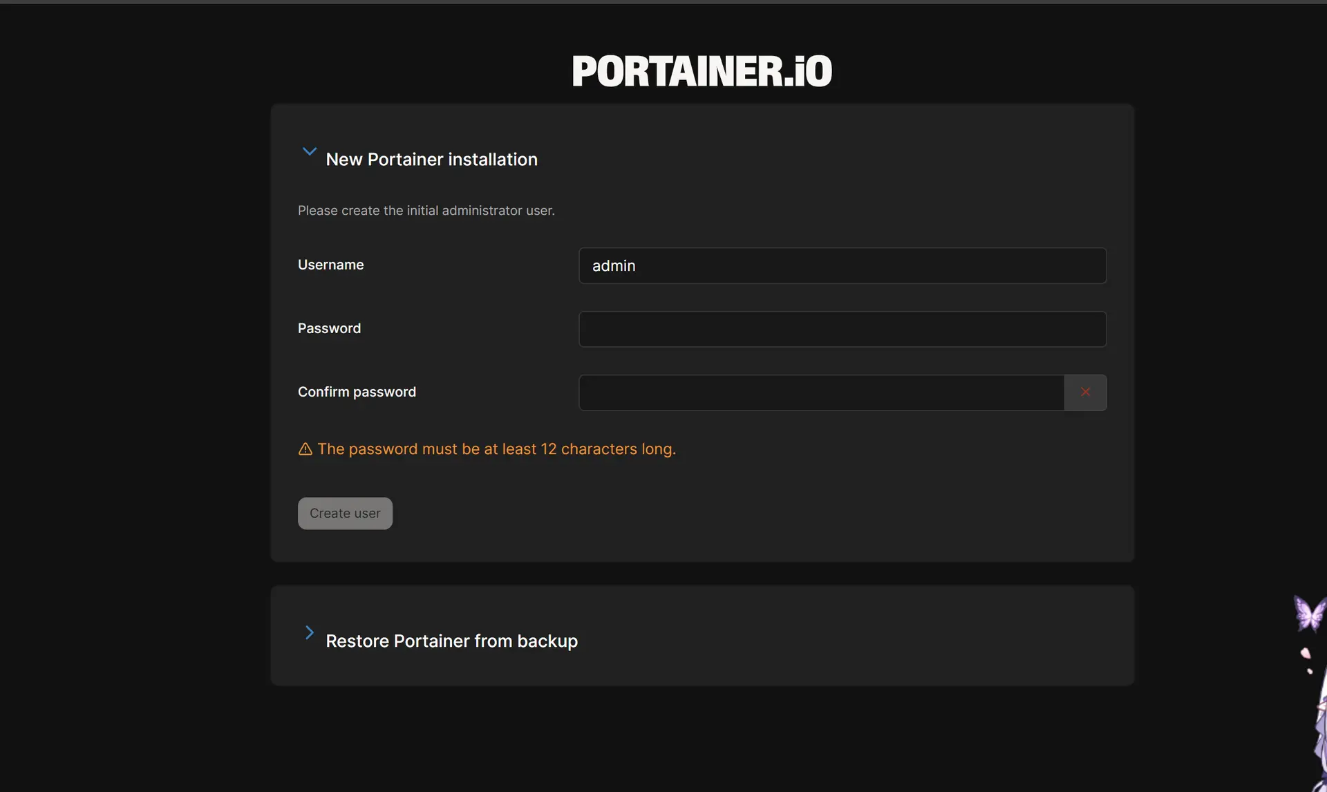
Task: Focus the Password input field
Action: click(x=842, y=329)
